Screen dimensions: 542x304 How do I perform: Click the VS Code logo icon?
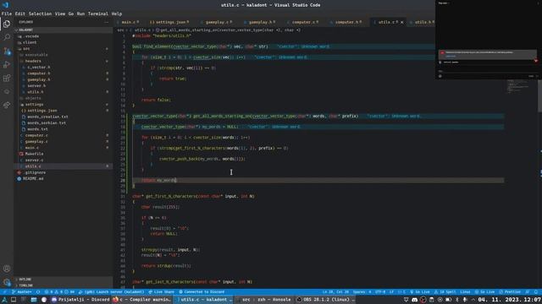[5, 5]
